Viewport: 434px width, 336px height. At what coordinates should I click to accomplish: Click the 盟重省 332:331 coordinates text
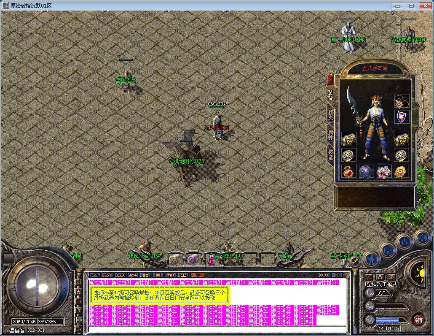(27, 330)
